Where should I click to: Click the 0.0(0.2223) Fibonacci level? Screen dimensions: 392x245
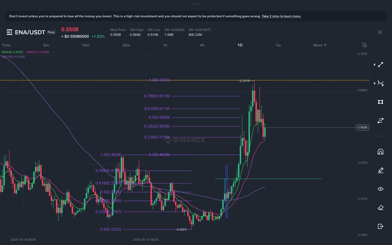110,229
